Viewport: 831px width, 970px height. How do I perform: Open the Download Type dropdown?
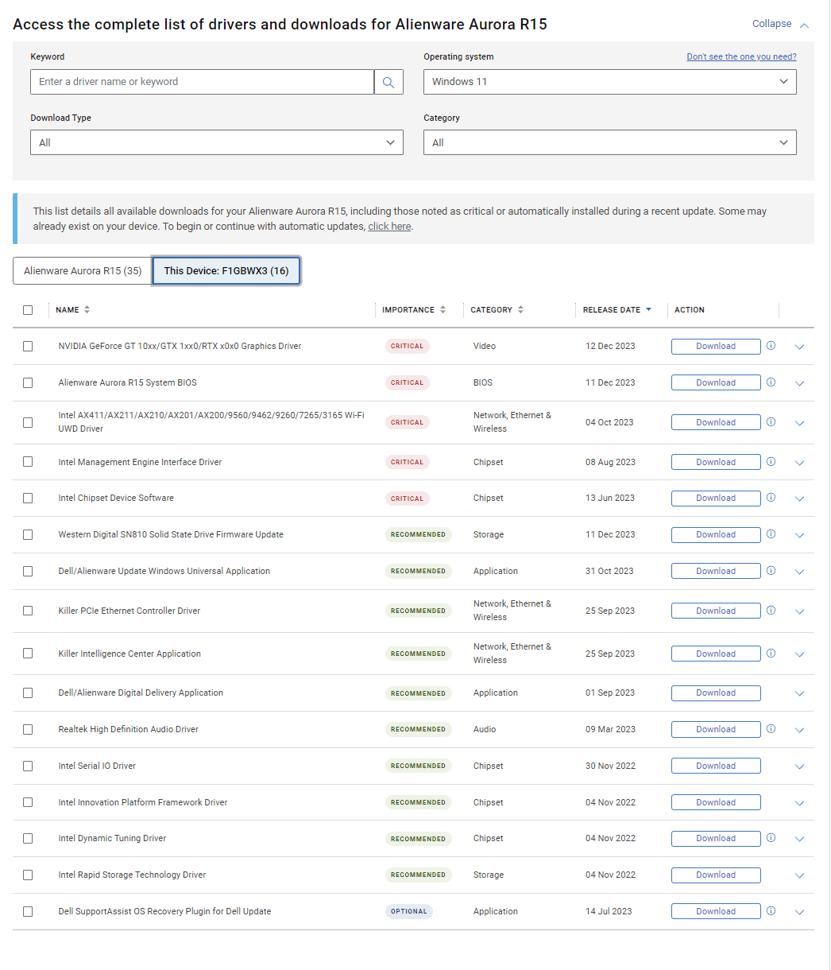[216, 142]
